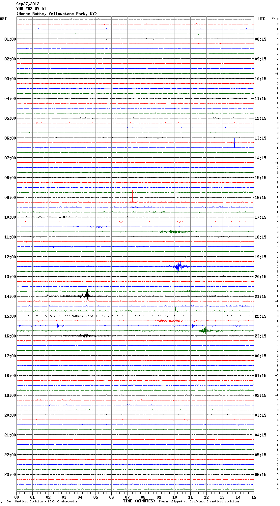Click bottom axis minute tick label 10

175,497
